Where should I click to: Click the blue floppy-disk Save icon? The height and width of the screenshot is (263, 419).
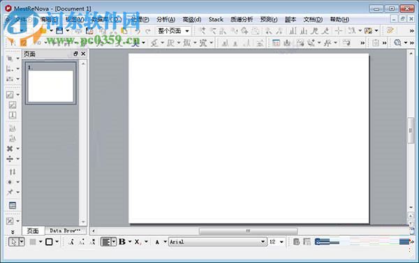point(59,31)
